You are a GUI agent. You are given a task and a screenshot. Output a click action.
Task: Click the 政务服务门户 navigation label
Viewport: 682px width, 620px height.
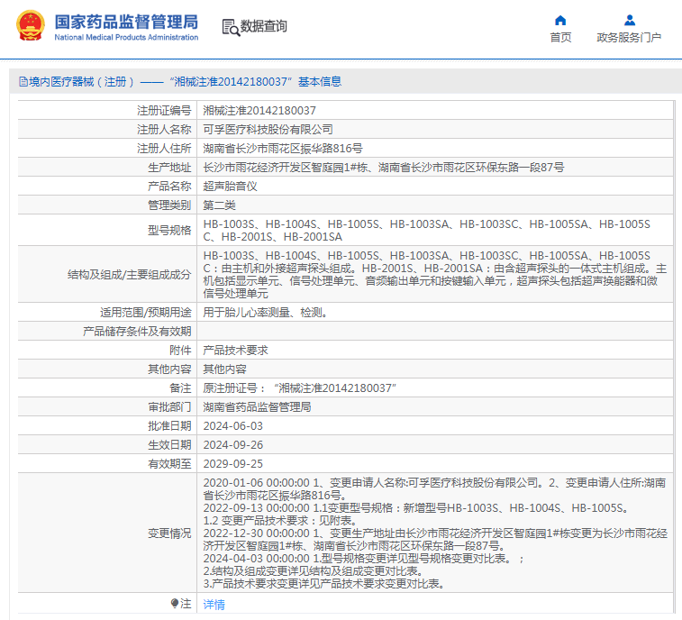point(629,38)
